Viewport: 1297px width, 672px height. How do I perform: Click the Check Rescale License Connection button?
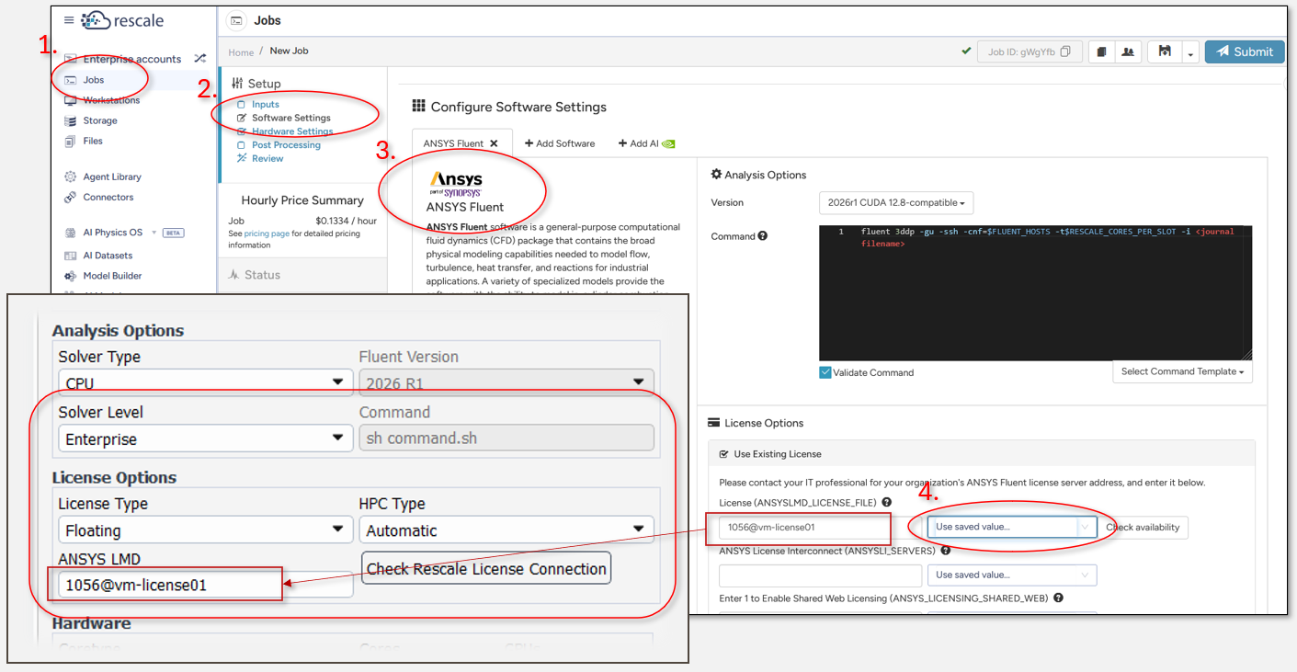coord(486,569)
